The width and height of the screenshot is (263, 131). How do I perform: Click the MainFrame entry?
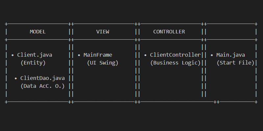(x=98, y=55)
